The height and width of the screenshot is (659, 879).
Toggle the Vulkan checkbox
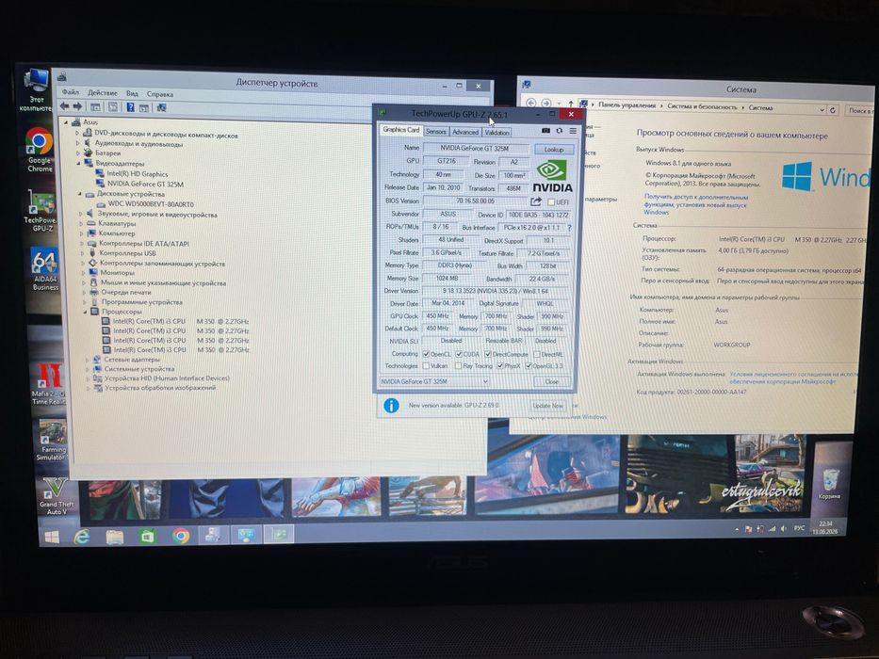pyautogui.click(x=426, y=366)
